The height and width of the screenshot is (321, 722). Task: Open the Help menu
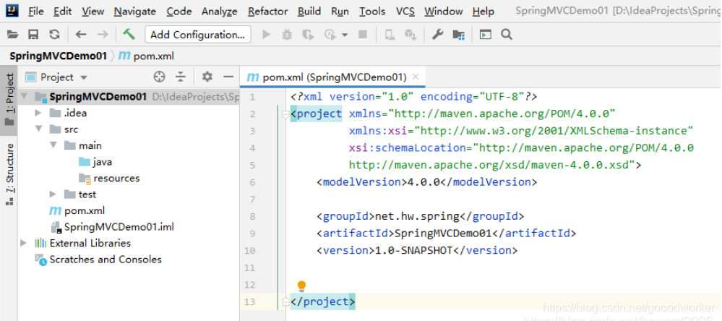click(484, 11)
